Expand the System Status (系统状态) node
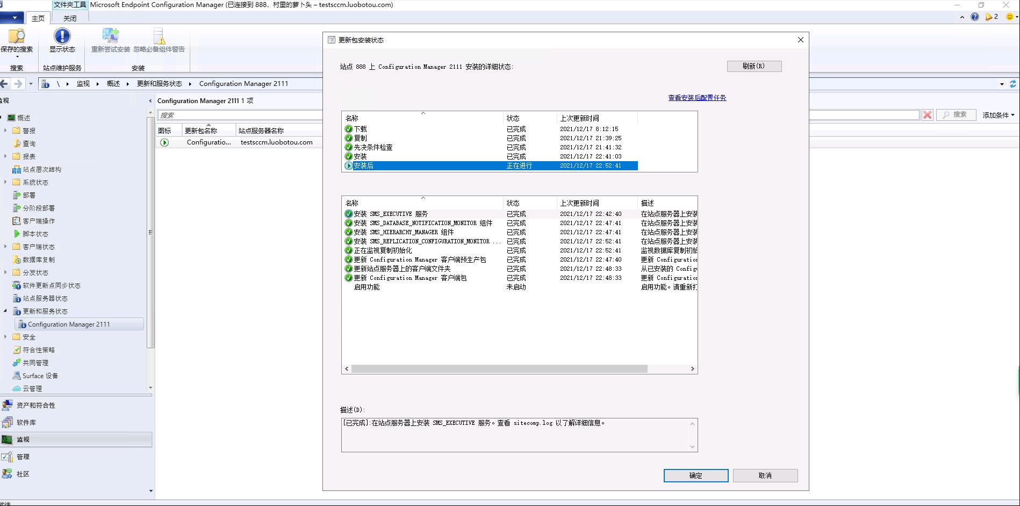This screenshot has height=506, width=1020. 5,182
